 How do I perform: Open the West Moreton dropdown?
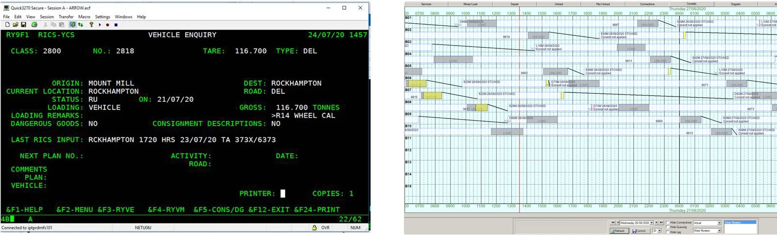[x=719, y=231]
